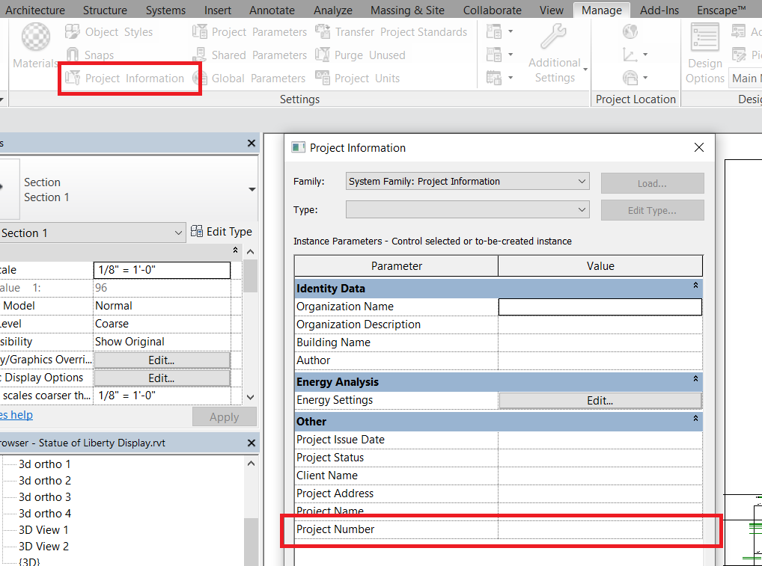Switch to the Add-Ins tab
The image size is (762, 566).
(659, 10)
